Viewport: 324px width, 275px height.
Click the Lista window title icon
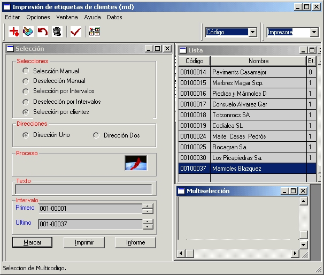tap(183, 50)
